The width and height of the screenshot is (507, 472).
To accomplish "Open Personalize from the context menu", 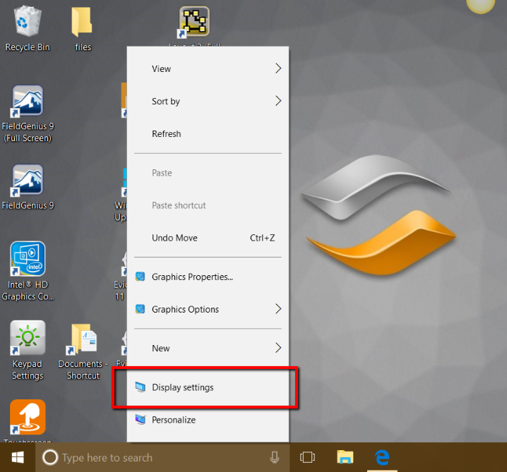I will (174, 420).
